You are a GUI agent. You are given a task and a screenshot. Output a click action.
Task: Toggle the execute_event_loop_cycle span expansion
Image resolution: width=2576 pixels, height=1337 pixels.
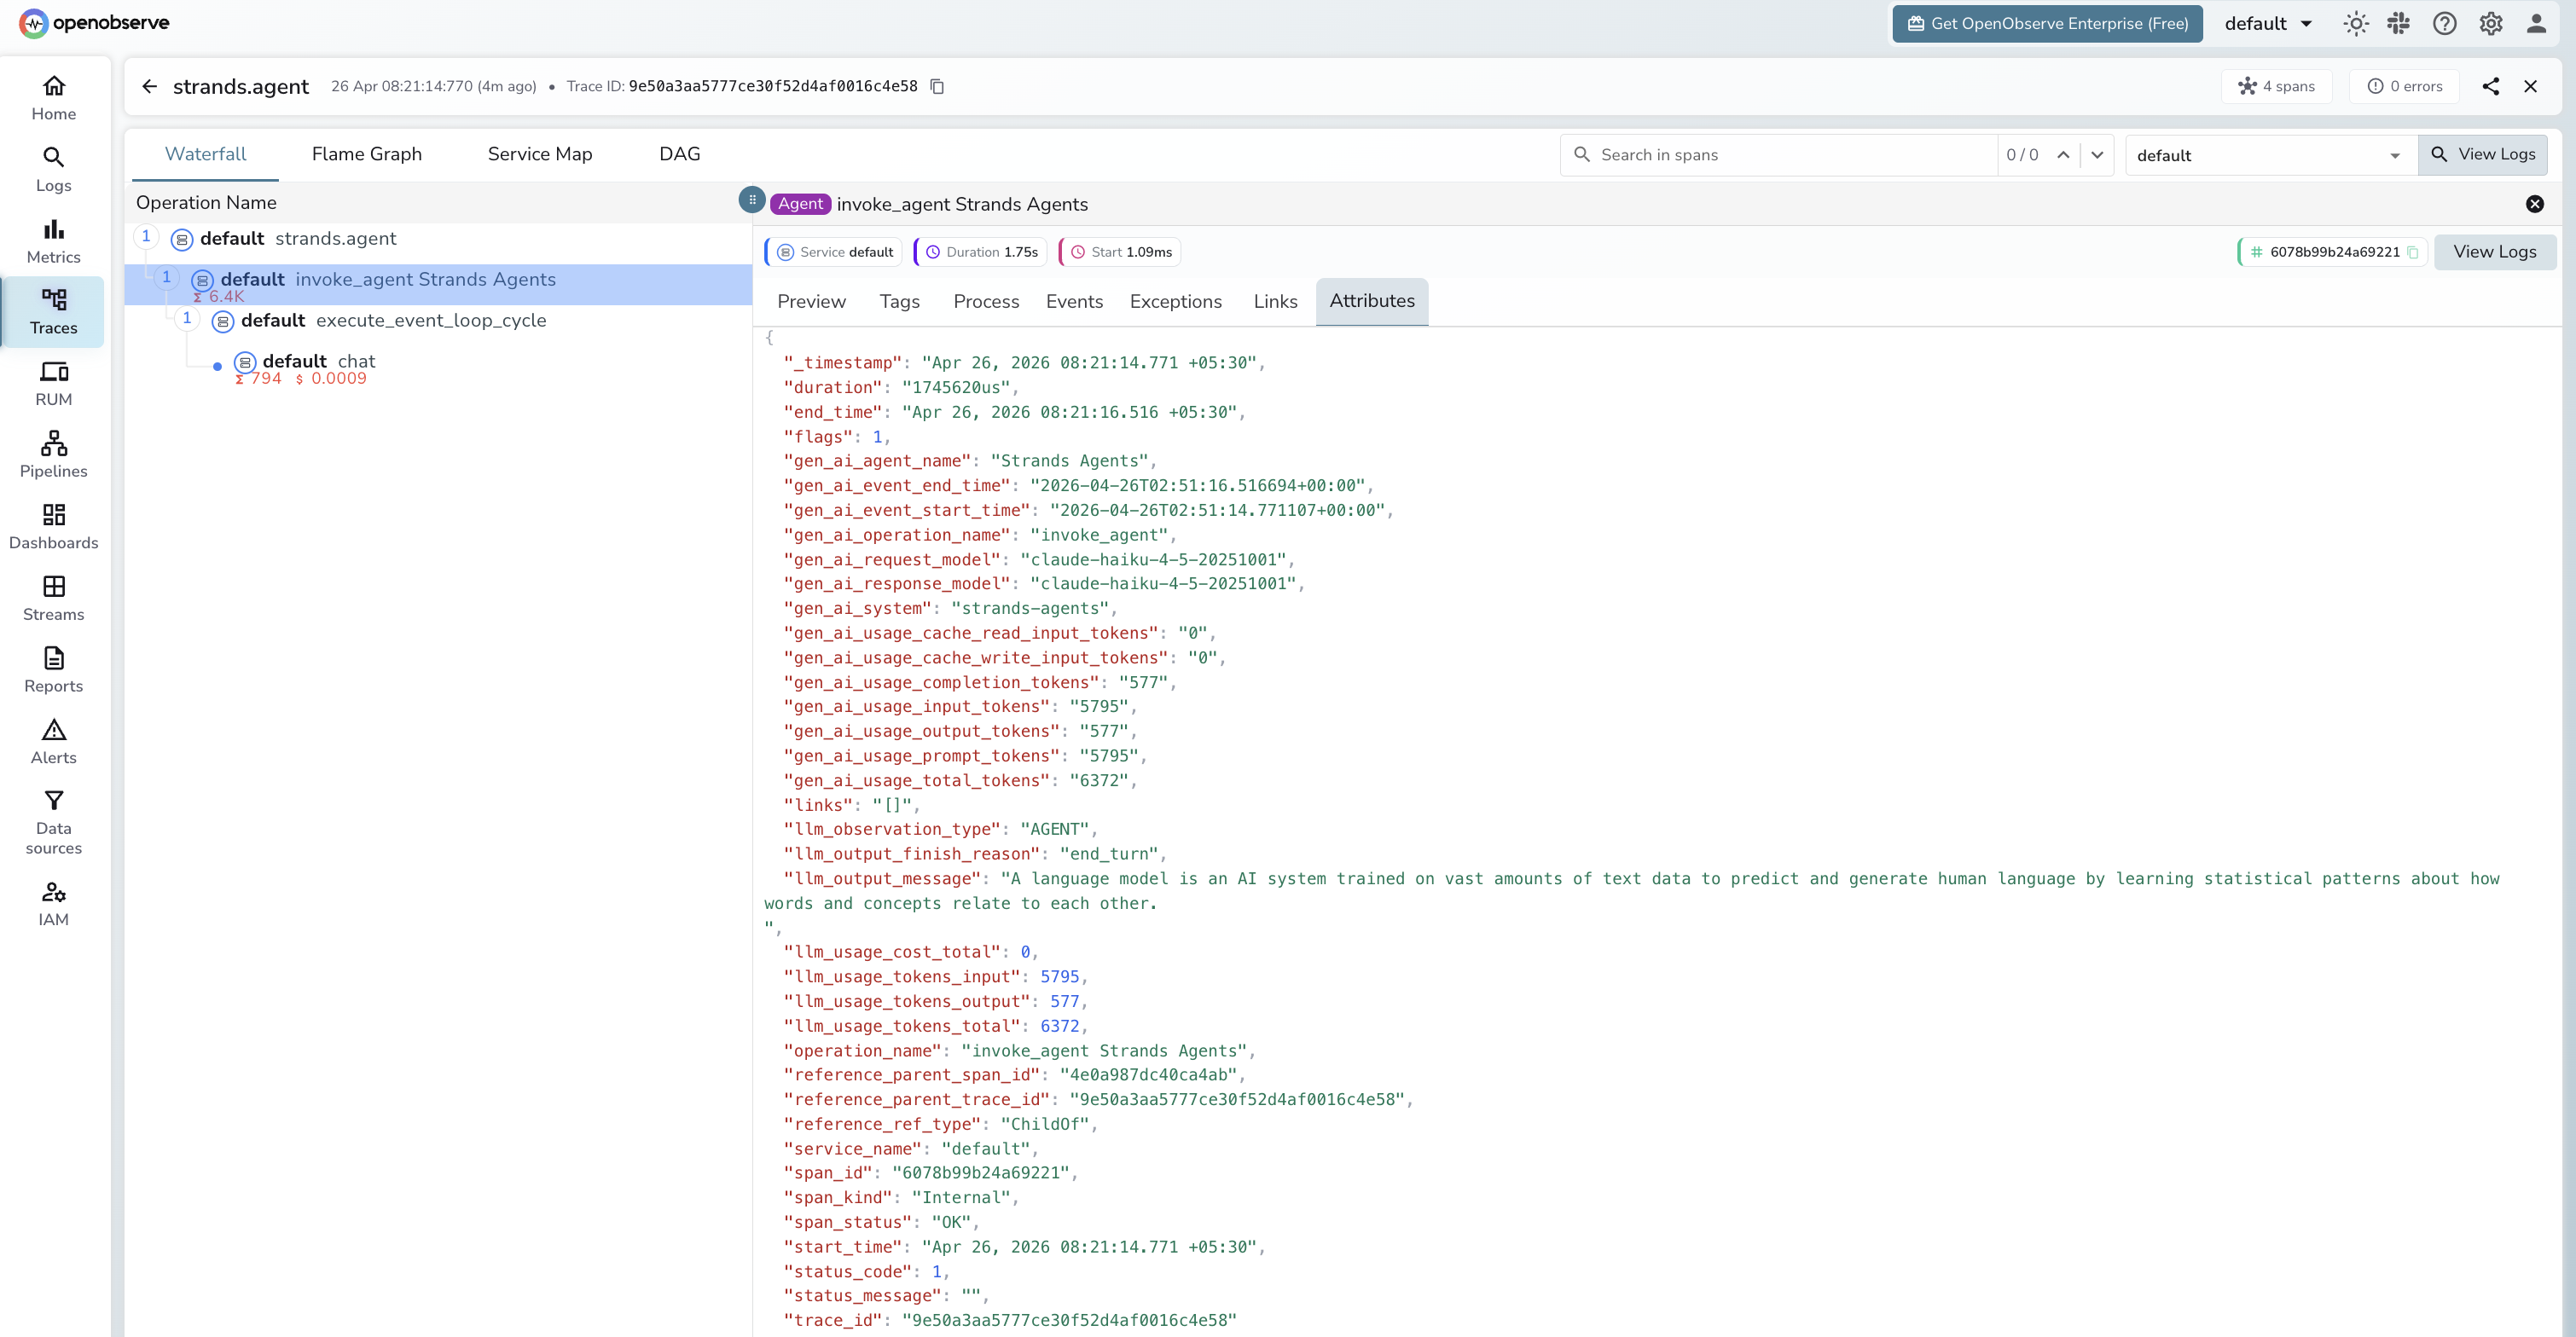point(187,318)
